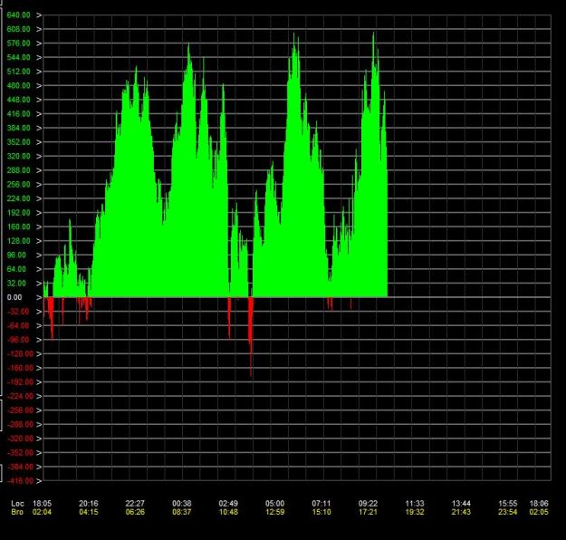
Task: Click the 22:27 local time label
Action: pos(135,503)
